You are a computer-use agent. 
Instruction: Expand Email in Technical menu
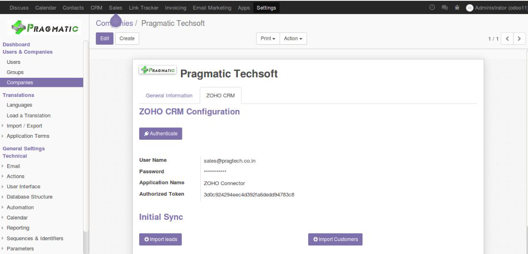[x=13, y=166]
